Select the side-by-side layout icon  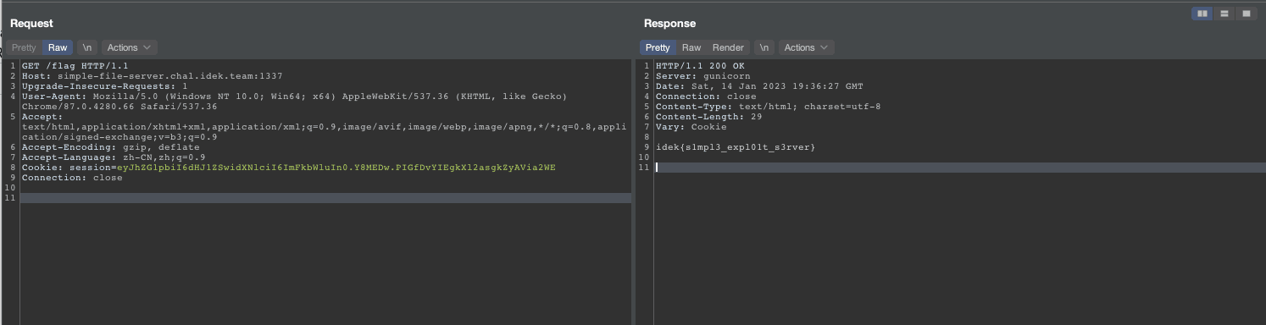point(1202,14)
